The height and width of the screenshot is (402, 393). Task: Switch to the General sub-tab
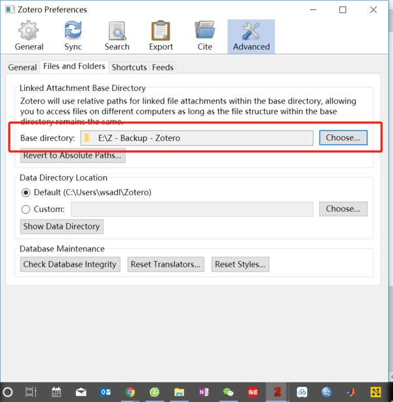(22, 67)
